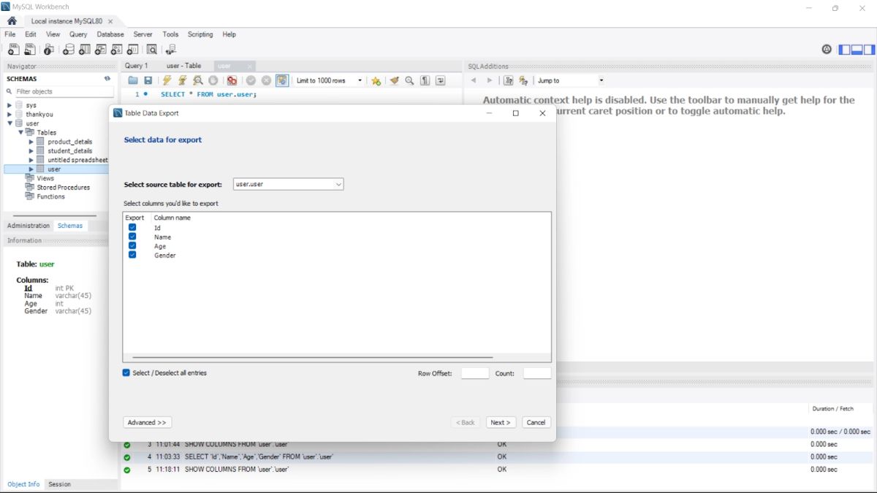Image resolution: width=877 pixels, height=493 pixels.
Task: Collapse the Tables node
Action: (x=21, y=132)
